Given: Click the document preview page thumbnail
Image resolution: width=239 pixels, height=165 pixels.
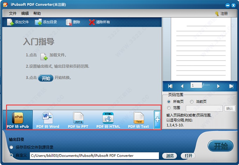Looking at the screenshot, I should click(x=201, y=49).
